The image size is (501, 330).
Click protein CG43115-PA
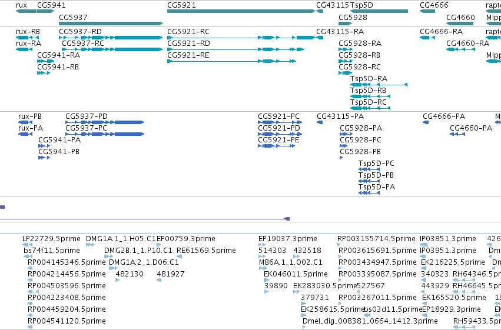pos(340,116)
